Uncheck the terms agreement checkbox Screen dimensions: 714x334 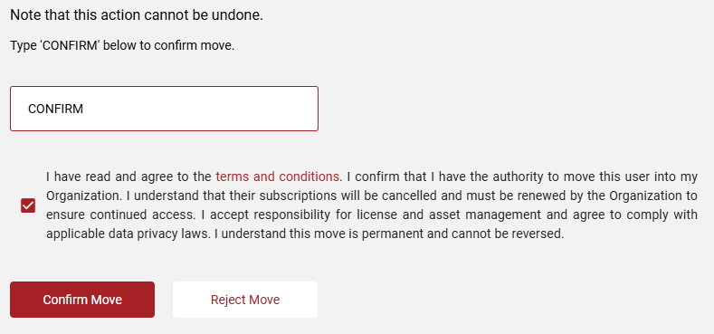click(28, 205)
